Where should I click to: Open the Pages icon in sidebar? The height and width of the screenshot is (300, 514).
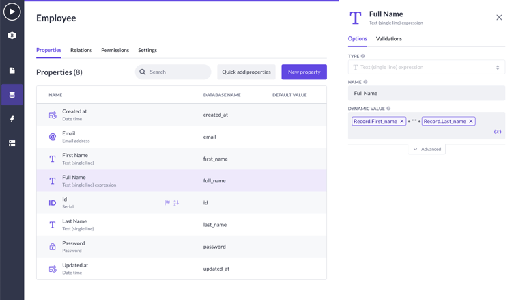click(12, 70)
